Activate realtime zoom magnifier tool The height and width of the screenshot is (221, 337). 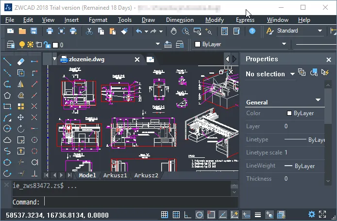(185, 31)
